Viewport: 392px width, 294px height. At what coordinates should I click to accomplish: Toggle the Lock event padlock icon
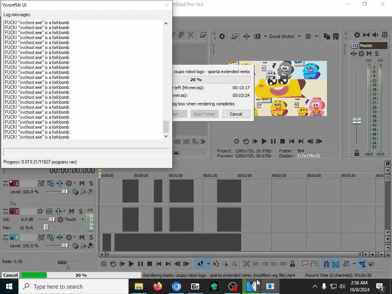tap(292, 264)
